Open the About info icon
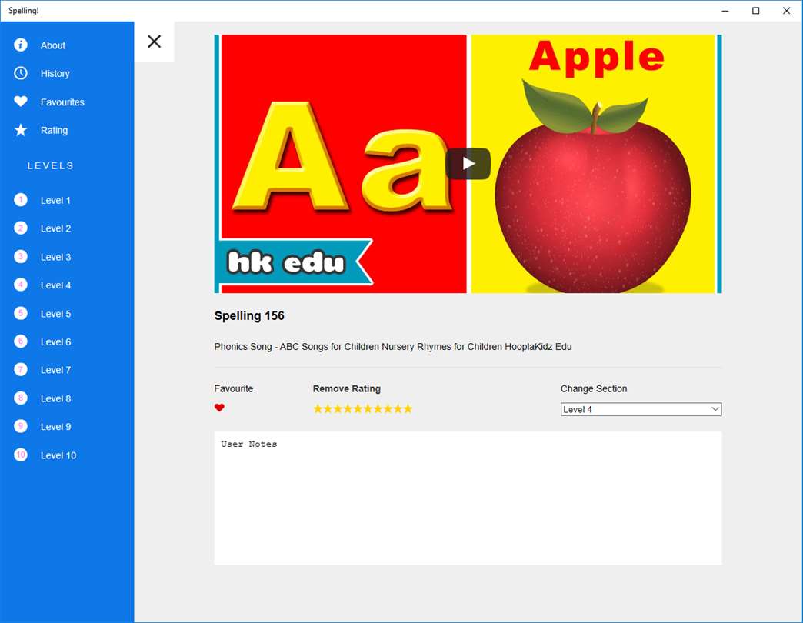 pos(21,45)
